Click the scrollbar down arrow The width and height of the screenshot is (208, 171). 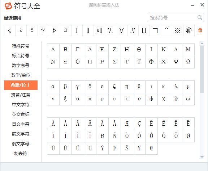(202, 157)
